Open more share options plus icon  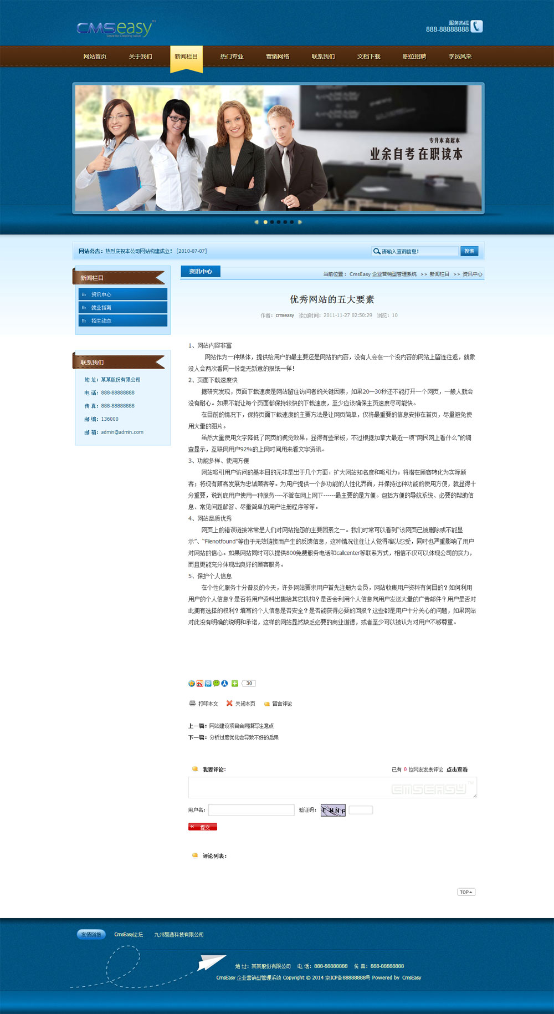tap(235, 684)
